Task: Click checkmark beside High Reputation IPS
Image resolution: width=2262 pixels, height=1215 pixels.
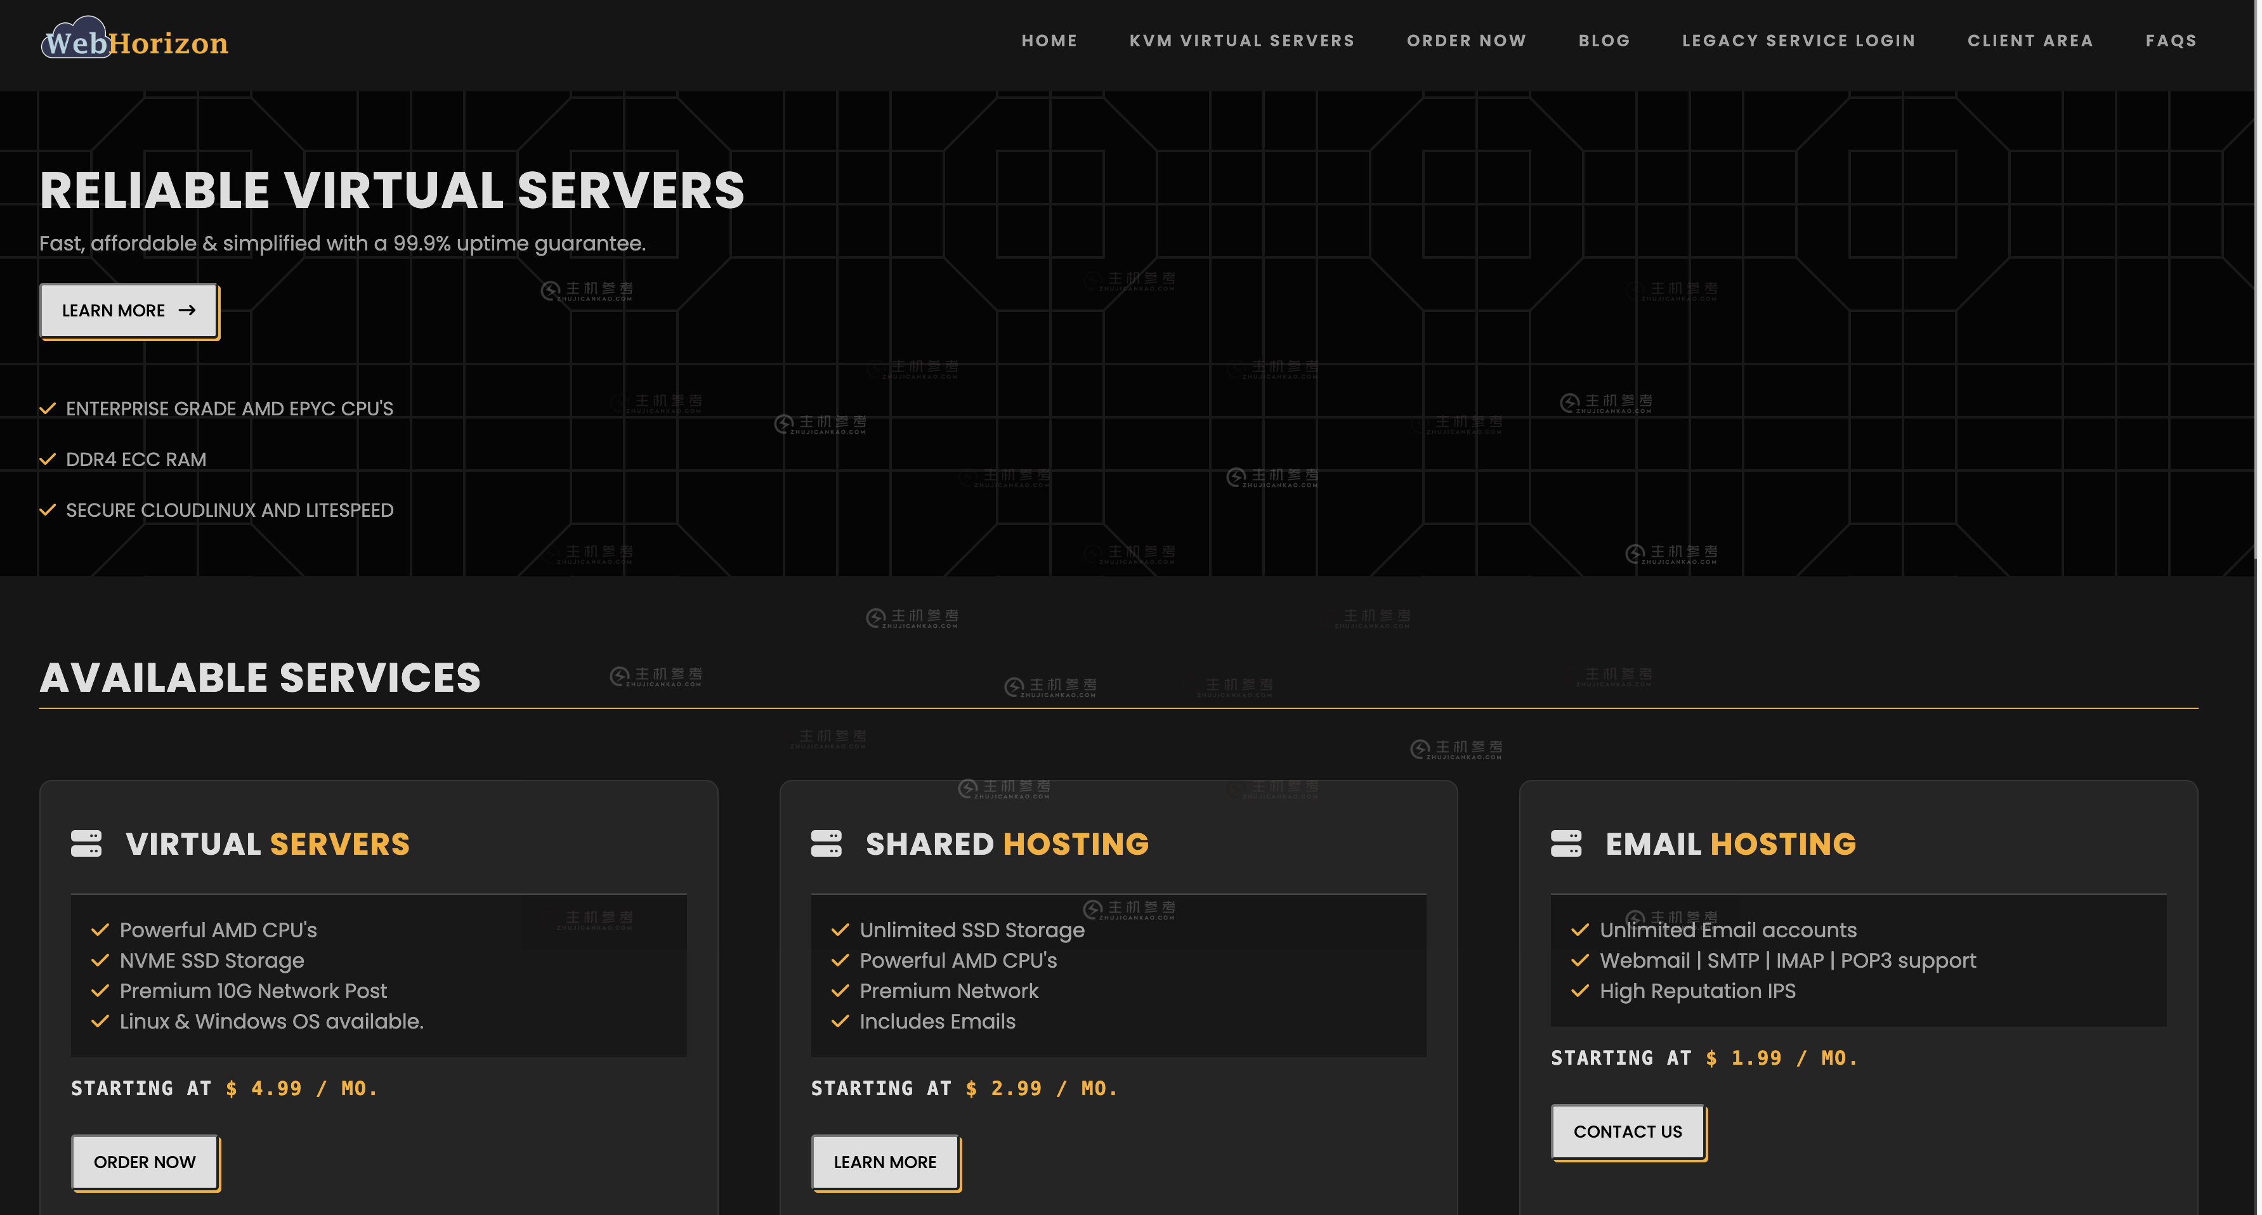Action: 1579,991
